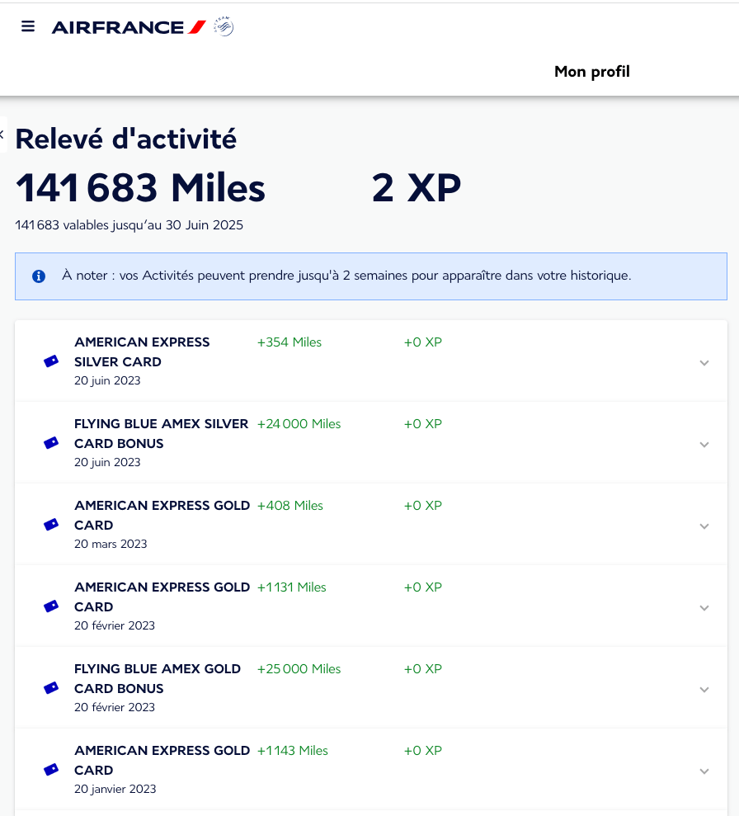Image resolution: width=739 pixels, height=816 pixels.
Task: Click the info icon in the blue notice
Action: pyautogui.click(x=39, y=276)
